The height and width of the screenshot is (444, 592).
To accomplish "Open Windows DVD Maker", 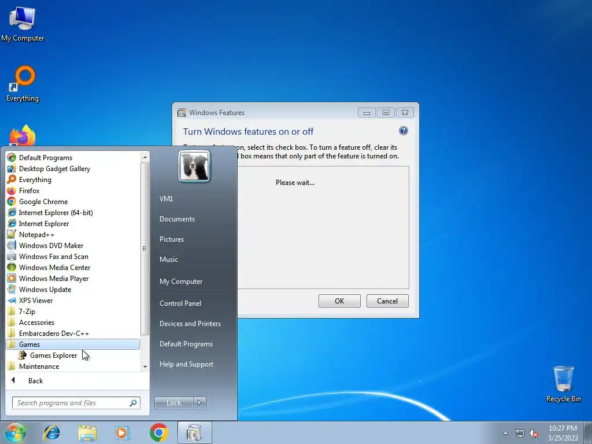I will pos(73,245).
